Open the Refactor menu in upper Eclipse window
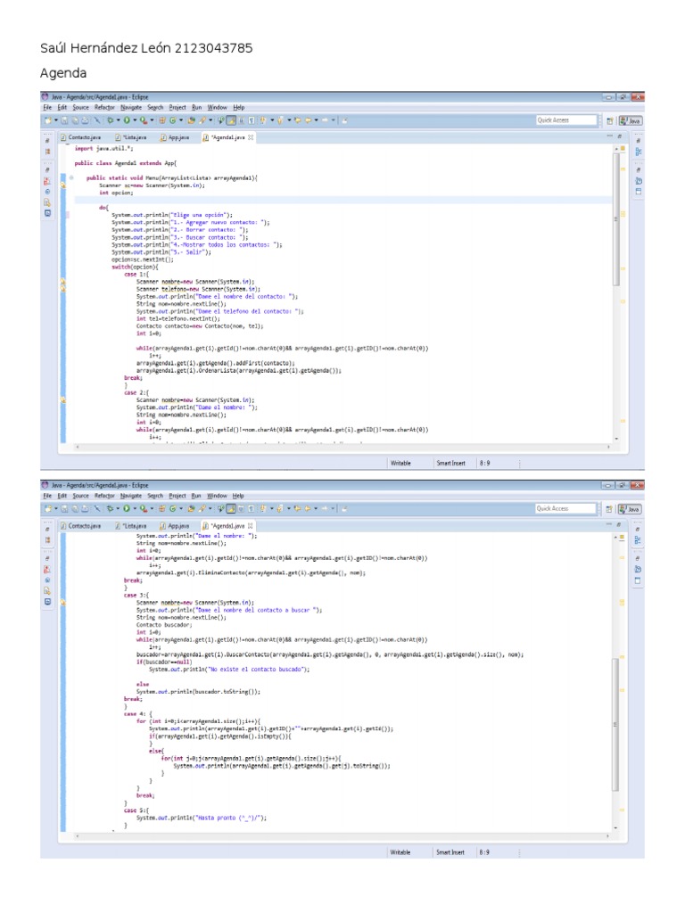Screen dimensions: 685x913 coord(104,107)
